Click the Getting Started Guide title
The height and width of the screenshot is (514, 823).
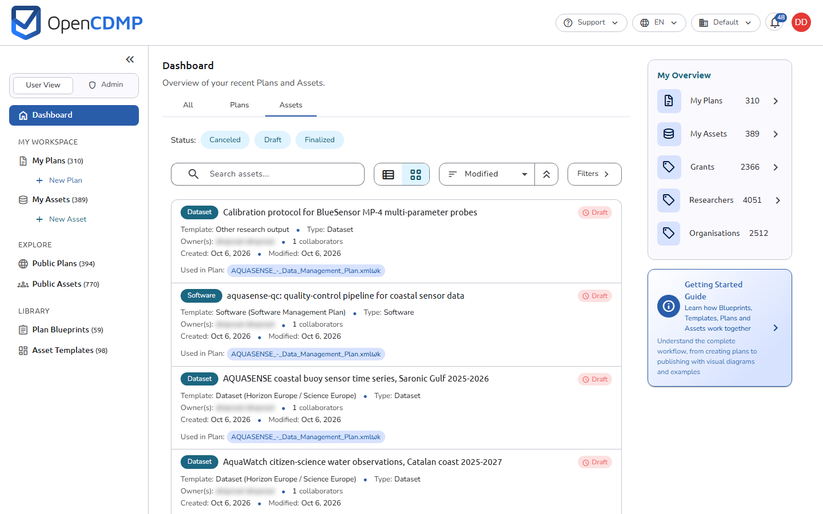click(x=713, y=290)
